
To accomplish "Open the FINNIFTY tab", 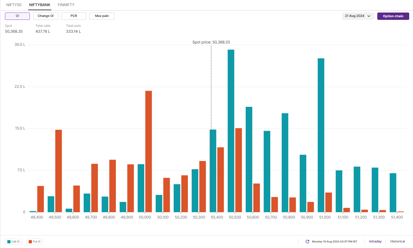I will (x=66, y=5).
